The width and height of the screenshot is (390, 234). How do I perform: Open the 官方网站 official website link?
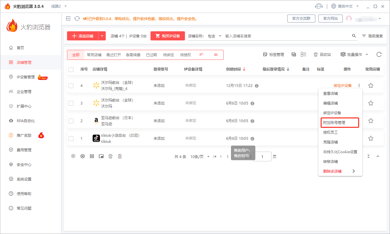pyautogui.click(x=330, y=18)
